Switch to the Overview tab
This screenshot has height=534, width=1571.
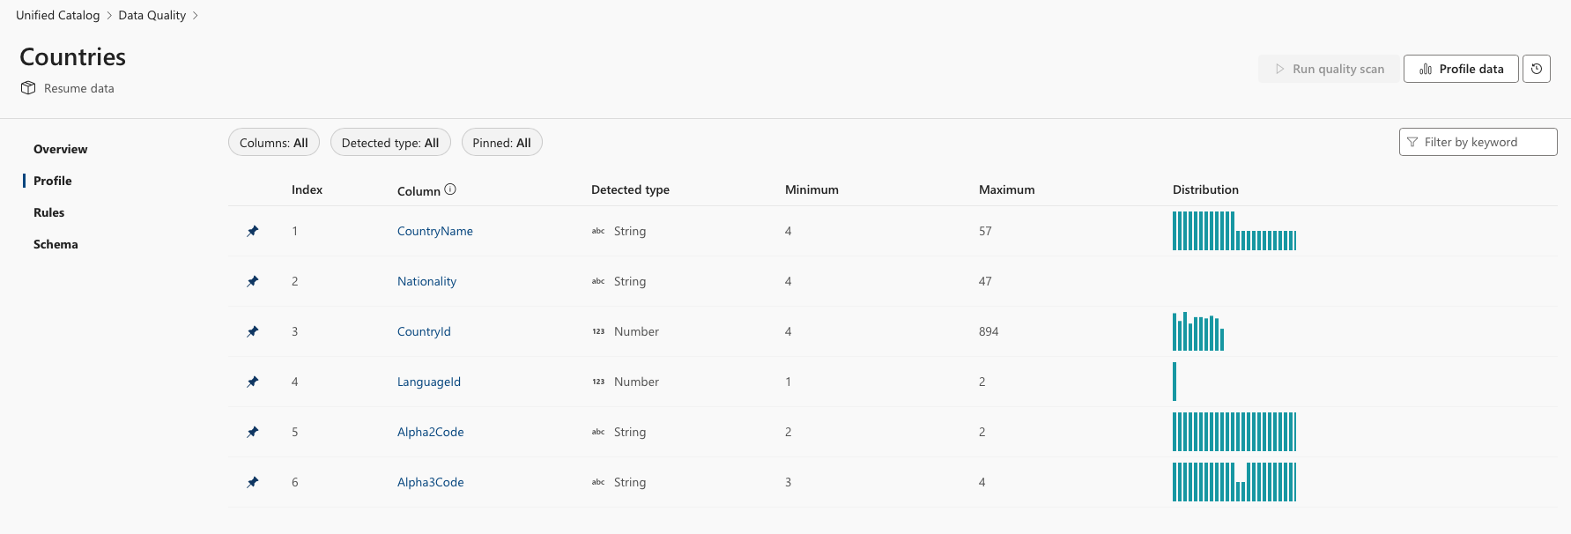(60, 149)
